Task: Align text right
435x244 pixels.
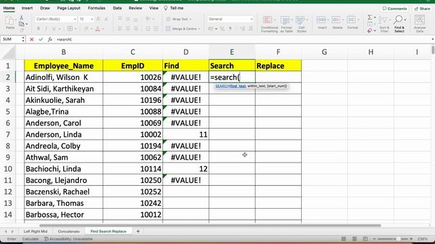Action: [x=135, y=28]
